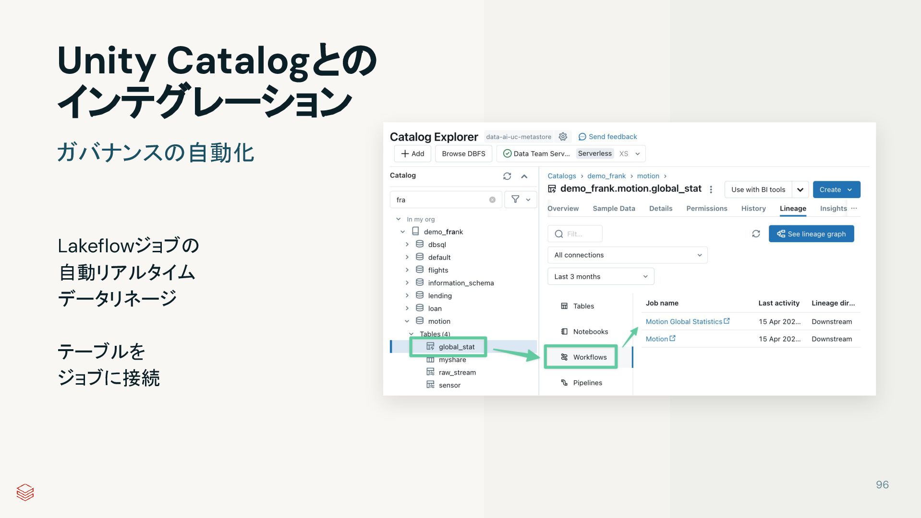Screen dimensions: 921x518
Task: Expand the flights schema
Action: (407, 270)
